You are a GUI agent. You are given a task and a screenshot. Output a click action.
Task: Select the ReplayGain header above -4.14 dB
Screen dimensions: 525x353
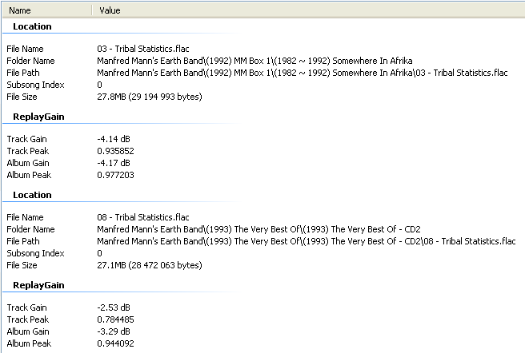coord(38,117)
